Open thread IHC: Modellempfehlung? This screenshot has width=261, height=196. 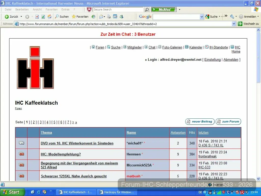[61, 154]
